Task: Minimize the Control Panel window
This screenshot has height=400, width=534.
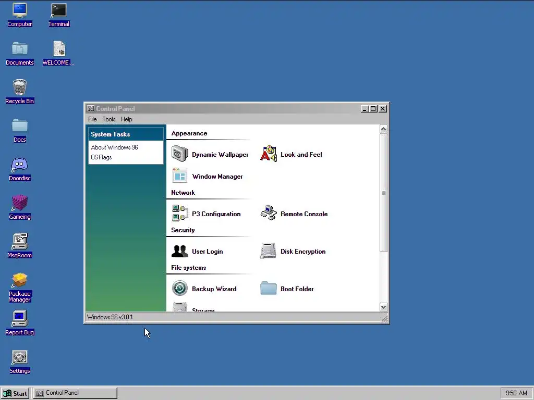Action: coord(365,108)
